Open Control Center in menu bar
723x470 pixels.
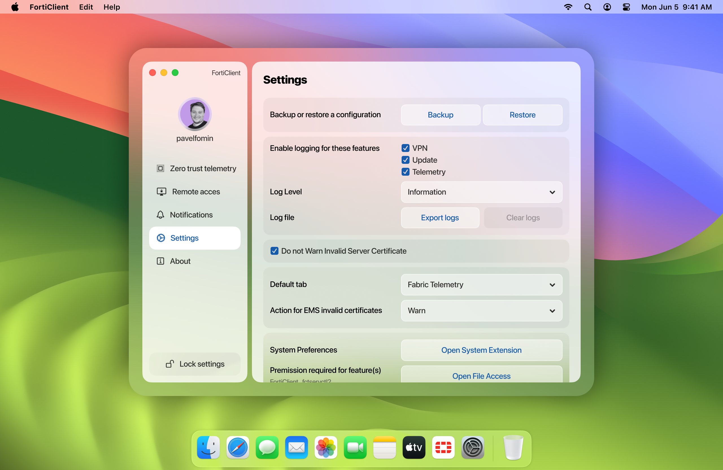pyautogui.click(x=626, y=7)
